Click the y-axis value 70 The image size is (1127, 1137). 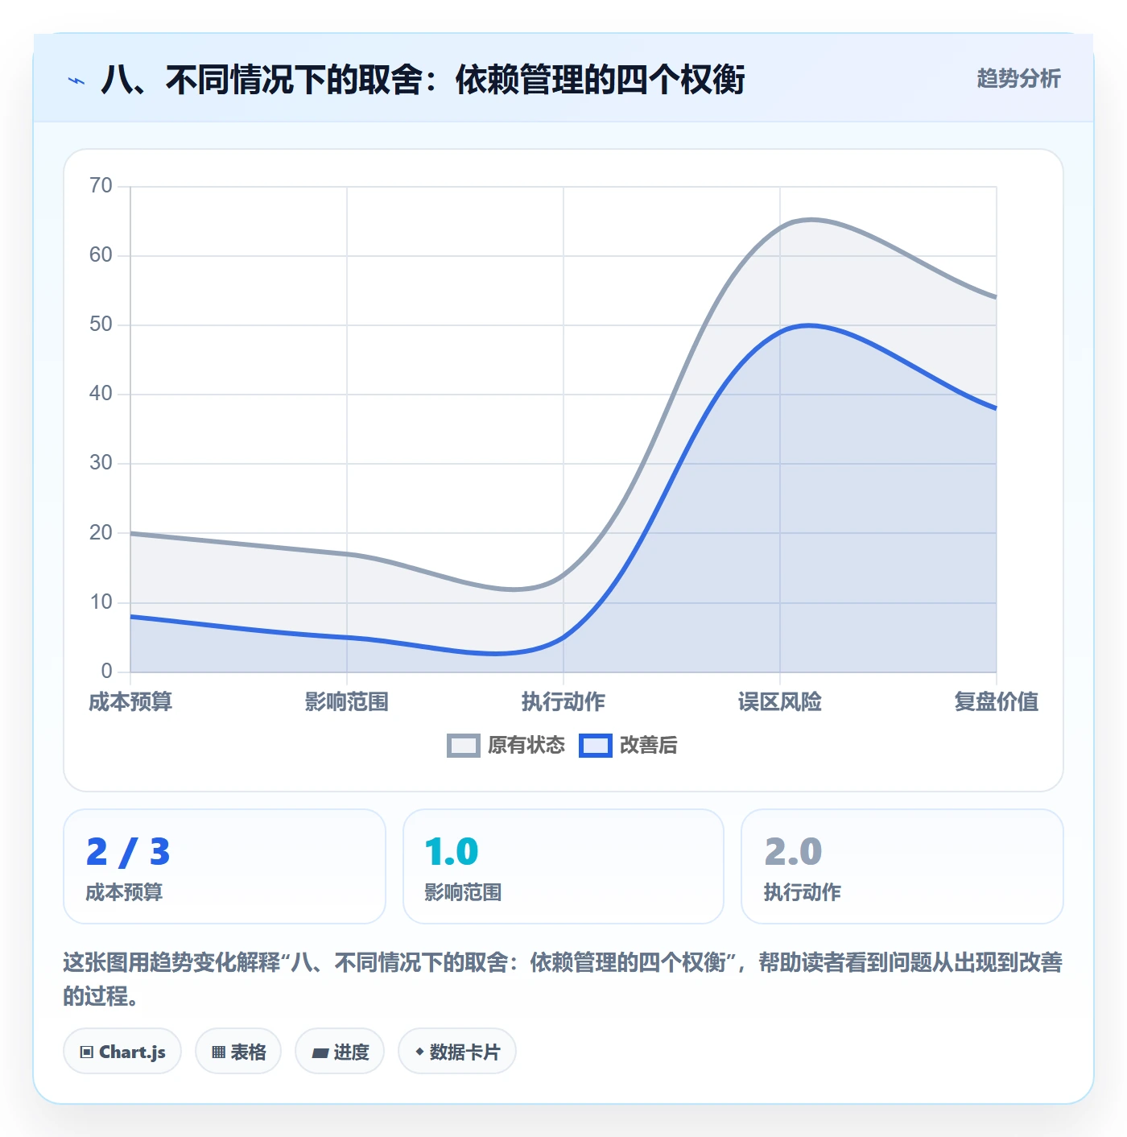pos(101,186)
